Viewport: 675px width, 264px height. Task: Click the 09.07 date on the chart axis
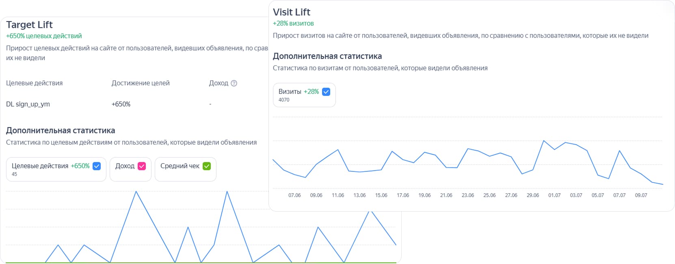641,195
